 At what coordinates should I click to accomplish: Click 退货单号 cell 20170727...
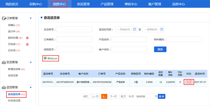click(48, 82)
